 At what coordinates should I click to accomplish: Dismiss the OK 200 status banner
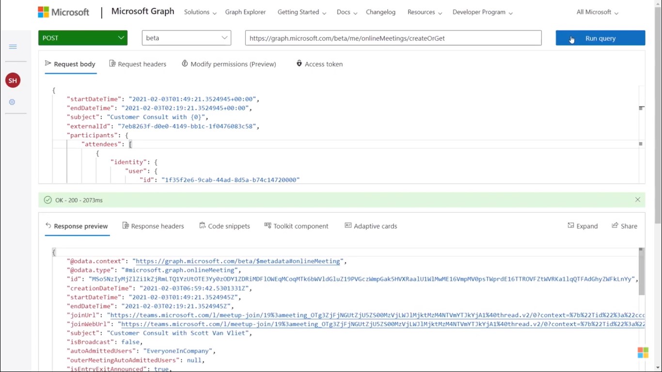638,200
